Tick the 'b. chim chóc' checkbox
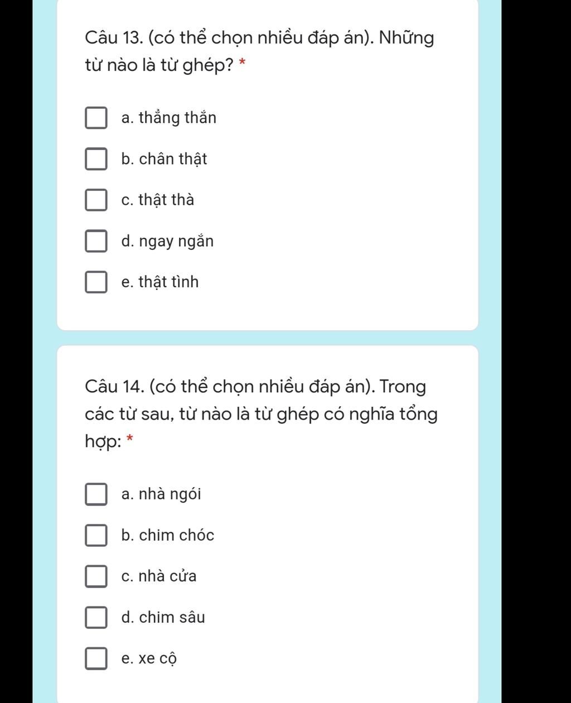This screenshot has height=703, width=571. pyautogui.click(x=95, y=536)
